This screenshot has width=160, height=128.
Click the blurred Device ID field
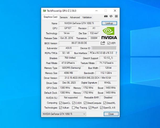104,48
